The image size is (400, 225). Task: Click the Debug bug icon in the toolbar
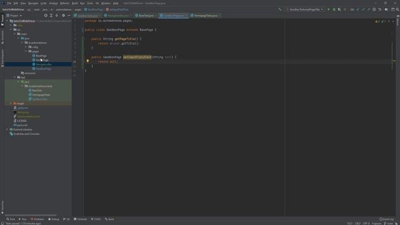(x=334, y=9)
